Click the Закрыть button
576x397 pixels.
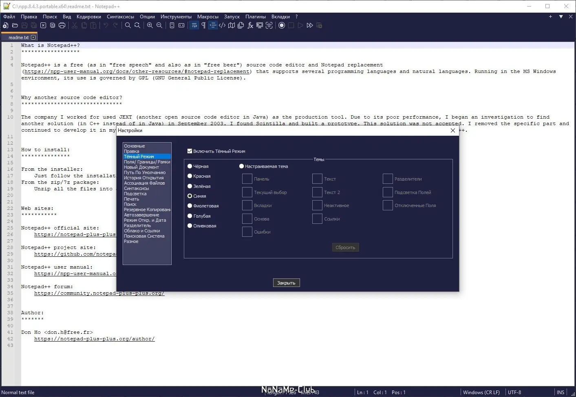click(x=286, y=283)
